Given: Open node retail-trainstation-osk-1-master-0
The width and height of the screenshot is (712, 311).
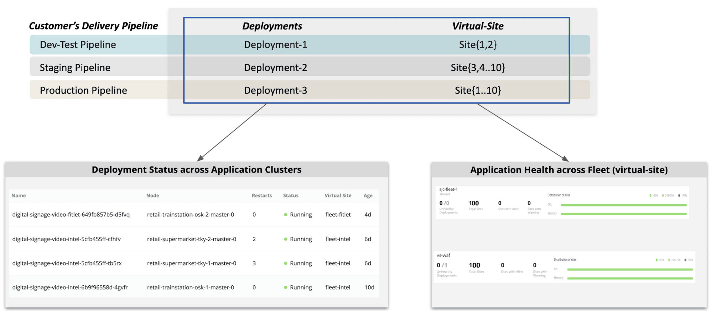Looking at the screenshot, I should (191, 288).
